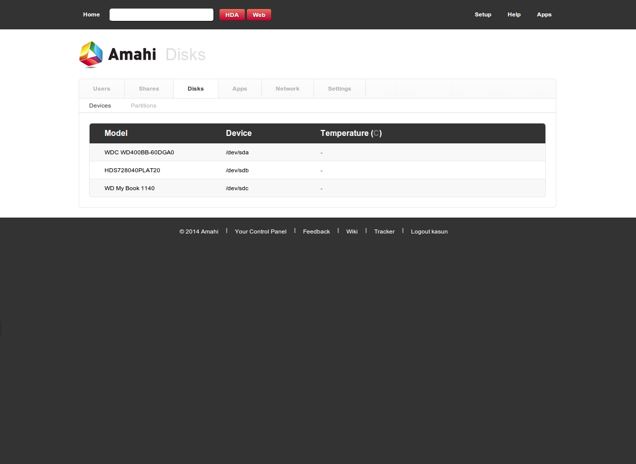Switch to the Shares tab
The width and height of the screenshot is (636, 464).
[149, 89]
